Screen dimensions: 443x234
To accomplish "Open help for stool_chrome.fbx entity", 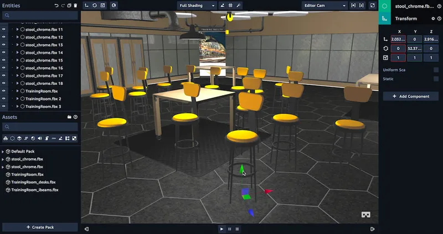I will point(439,6).
